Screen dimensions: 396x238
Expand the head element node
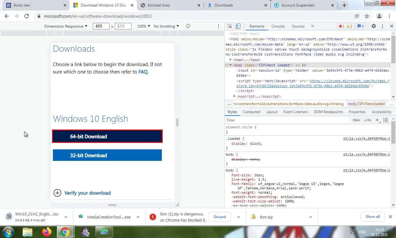[230, 59]
